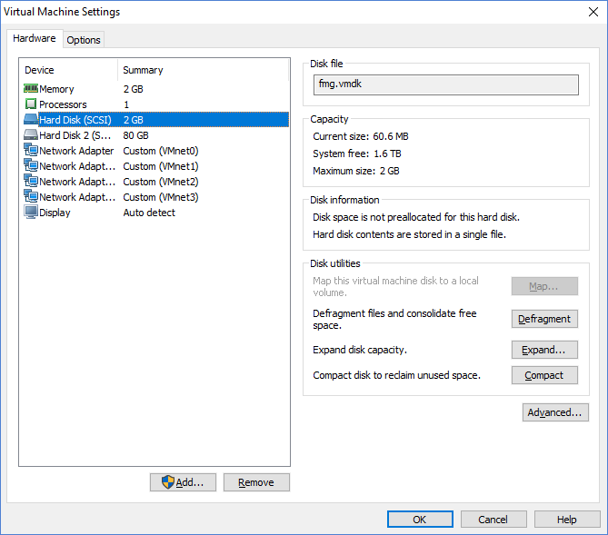Click the Auto detect summary value
This screenshot has width=608, height=535.
(x=149, y=213)
